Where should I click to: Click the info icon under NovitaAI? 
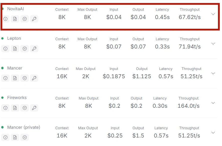coord(5,19)
